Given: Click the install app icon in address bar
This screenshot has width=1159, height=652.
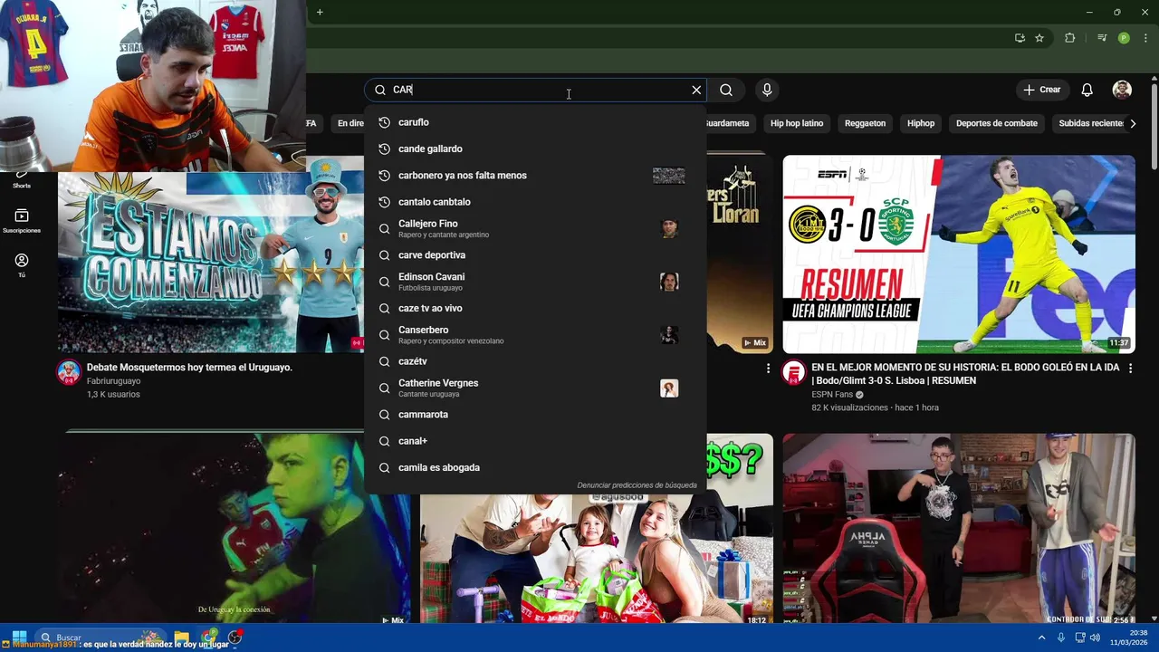Looking at the screenshot, I should click(x=1020, y=38).
